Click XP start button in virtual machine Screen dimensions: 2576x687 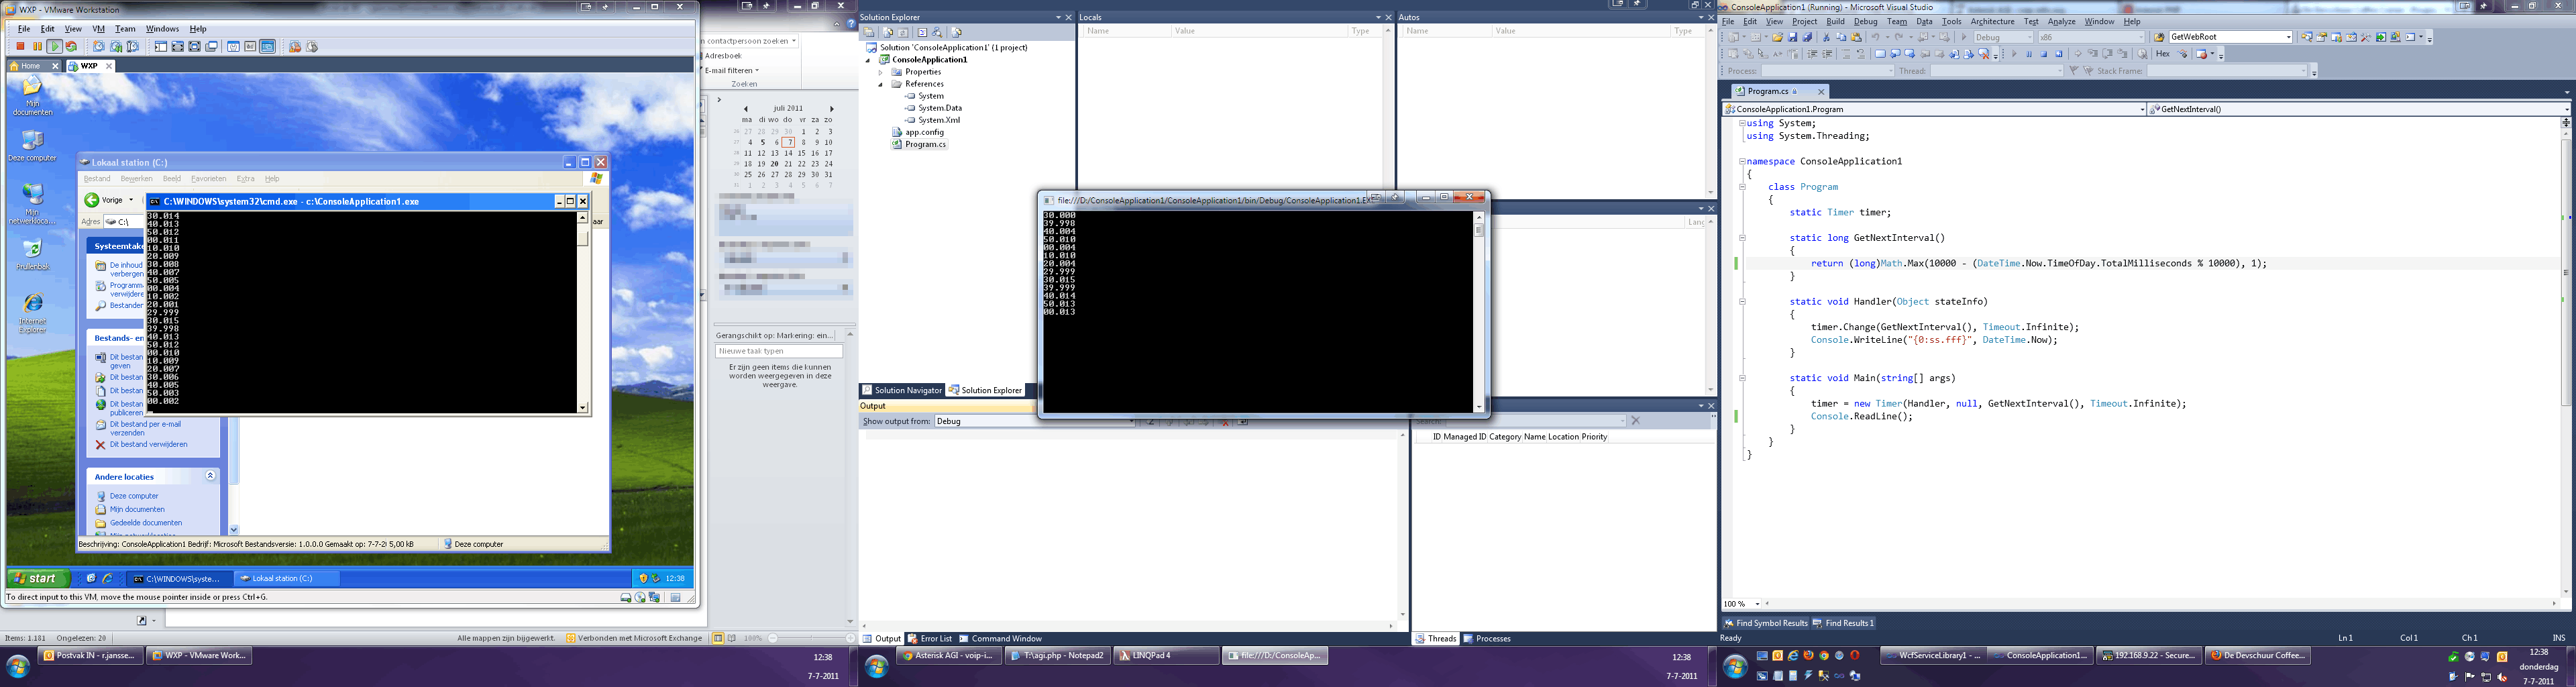click(38, 578)
